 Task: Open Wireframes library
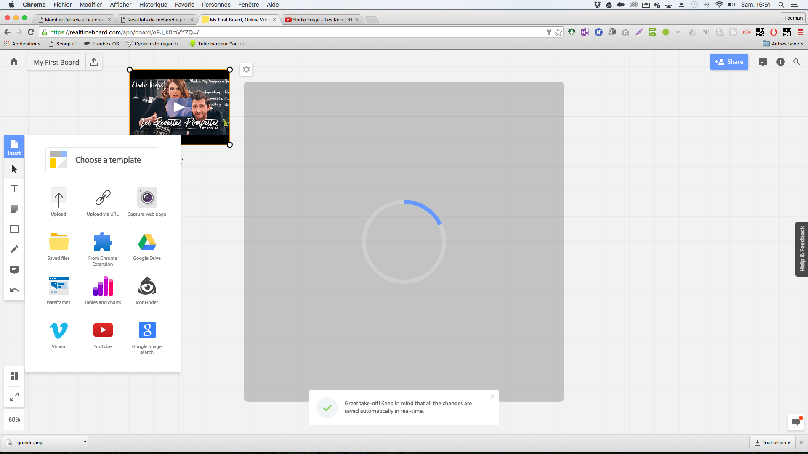tap(58, 290)
